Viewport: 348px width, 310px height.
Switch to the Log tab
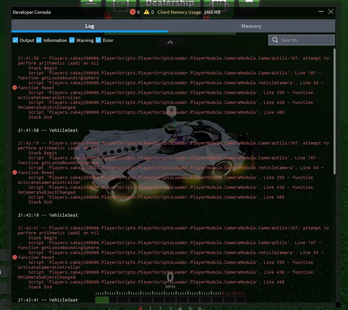(x=89, y=26)
